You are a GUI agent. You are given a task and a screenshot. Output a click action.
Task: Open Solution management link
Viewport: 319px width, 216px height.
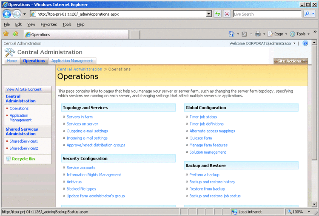[x=208, y=152]
